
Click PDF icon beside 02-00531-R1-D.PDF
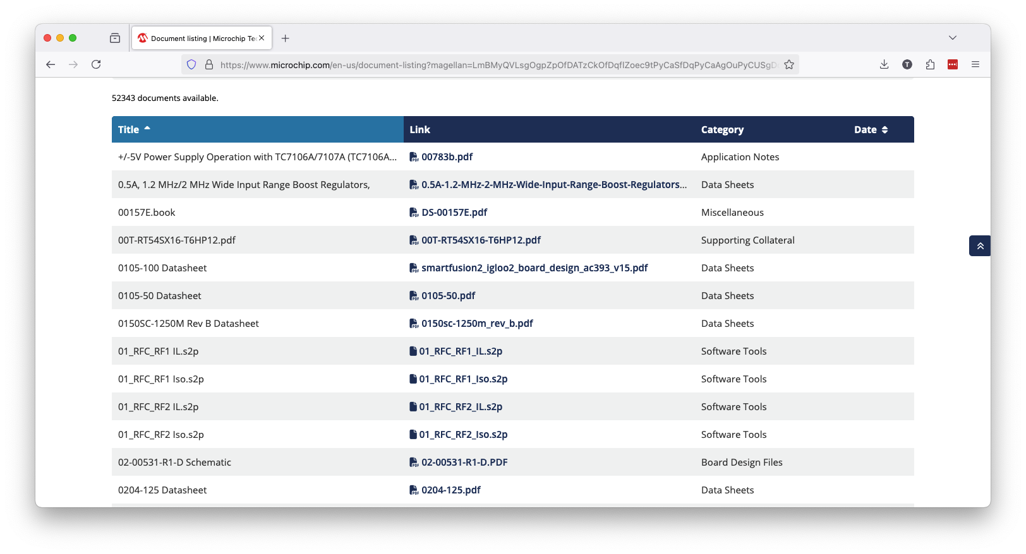coord(414,462)
